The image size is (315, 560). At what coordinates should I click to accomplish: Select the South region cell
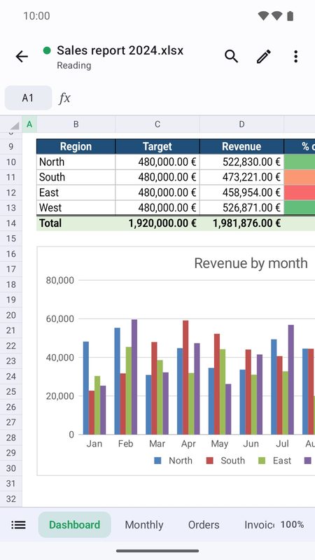[x=76, y=177]
